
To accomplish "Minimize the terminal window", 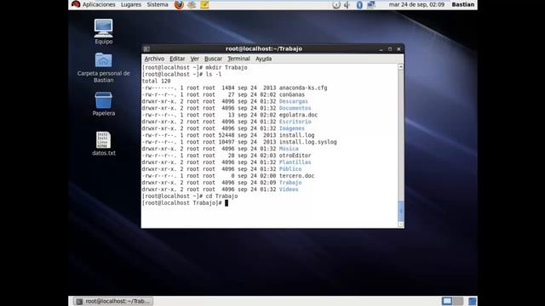I will coord(381,49).
